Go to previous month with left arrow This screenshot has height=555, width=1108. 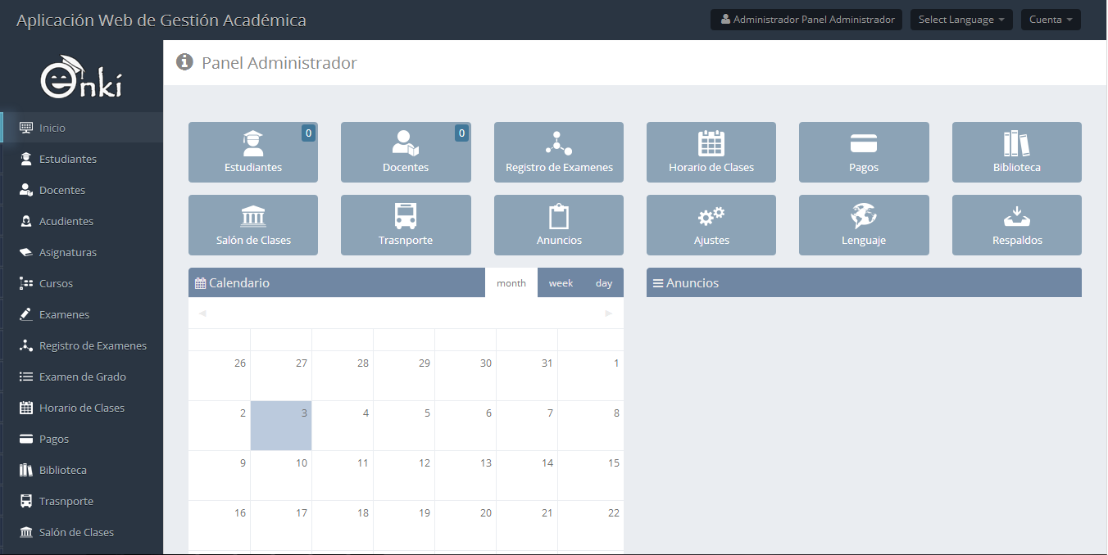coord(202,314)
